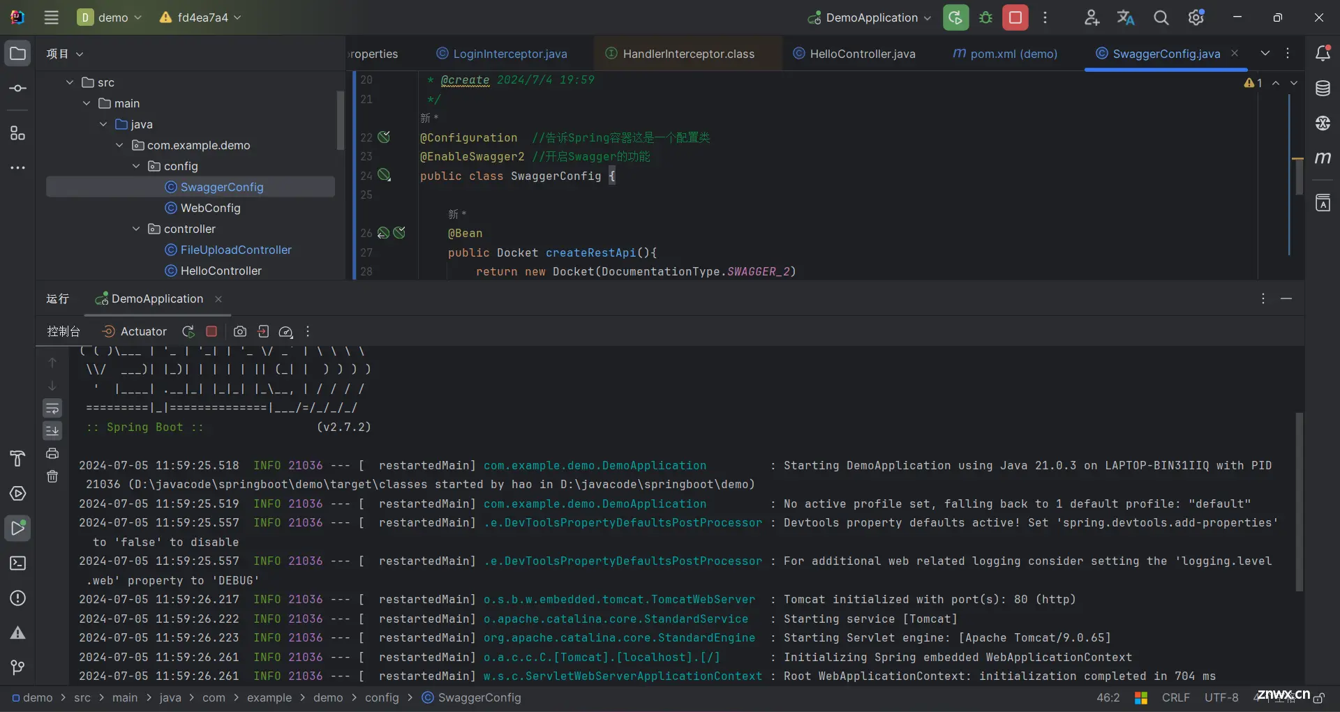
Task: Switch to the Actuator tab
Action: click(135, 332)
